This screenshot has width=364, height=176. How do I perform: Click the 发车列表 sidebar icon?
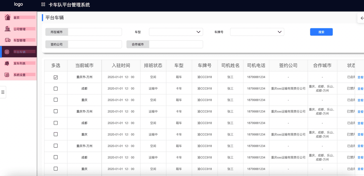point(7,63)
